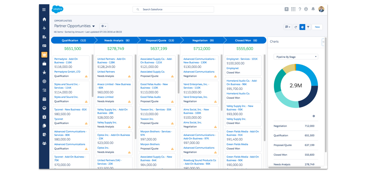The image size is (366, 195).
Task: Open the Tasks checklist icon in sidebar
Action: (44, 90)
